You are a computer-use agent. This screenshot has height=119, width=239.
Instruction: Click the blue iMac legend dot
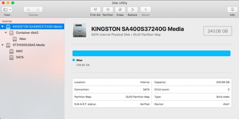pos(73,60)
